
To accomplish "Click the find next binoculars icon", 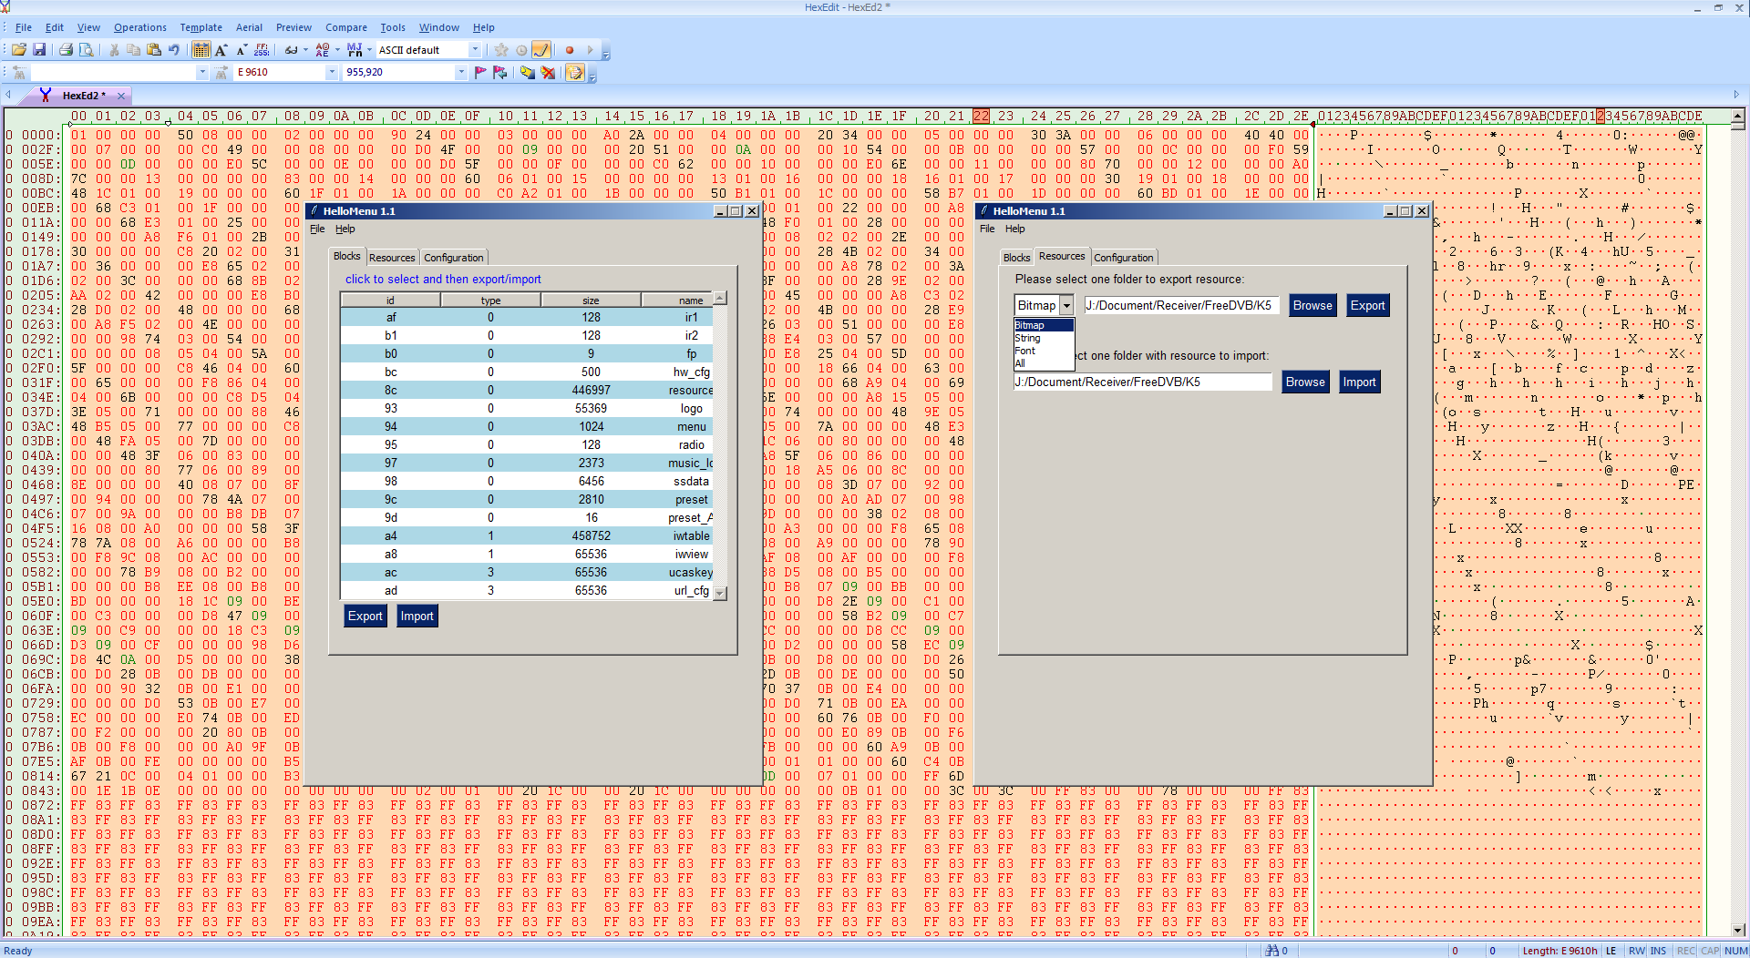I will click(221, 72).
